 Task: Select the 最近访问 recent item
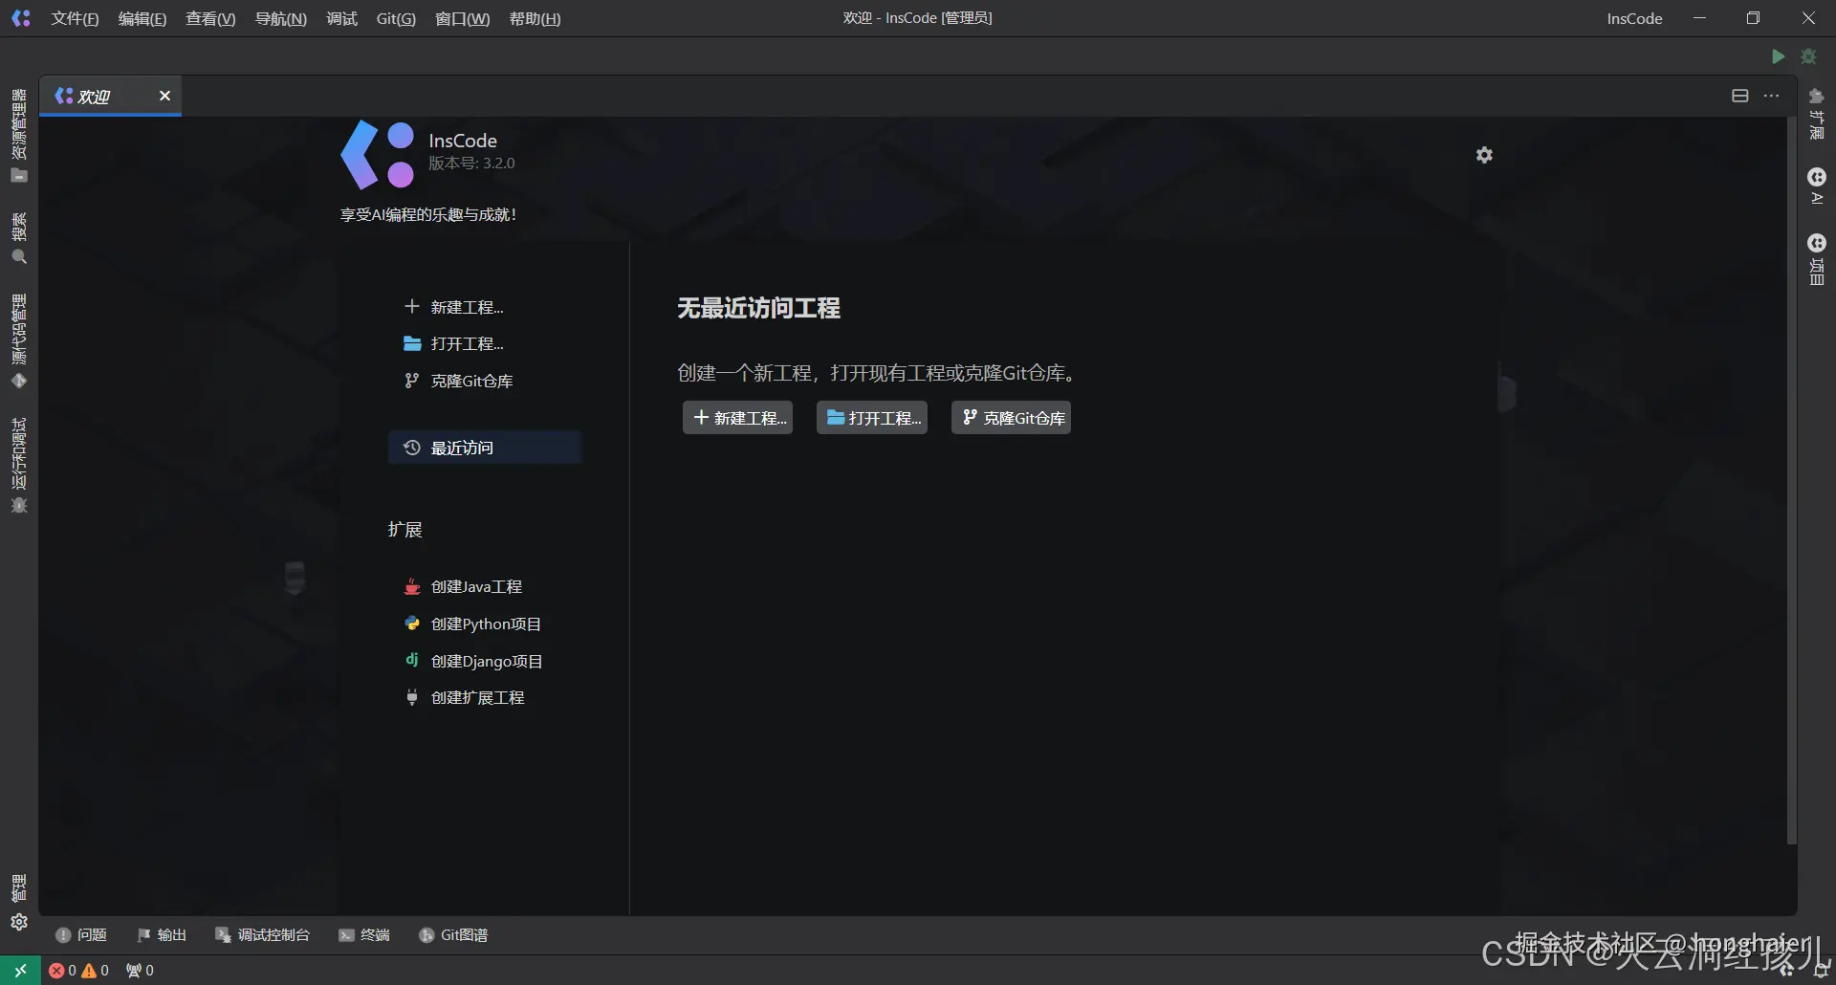coord(485,448)
